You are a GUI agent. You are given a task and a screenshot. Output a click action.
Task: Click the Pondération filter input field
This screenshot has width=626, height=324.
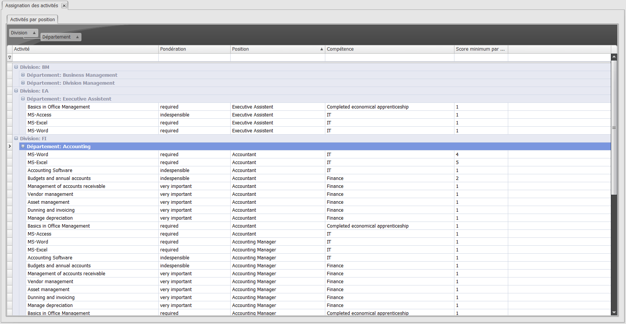[x=194, y=57]
